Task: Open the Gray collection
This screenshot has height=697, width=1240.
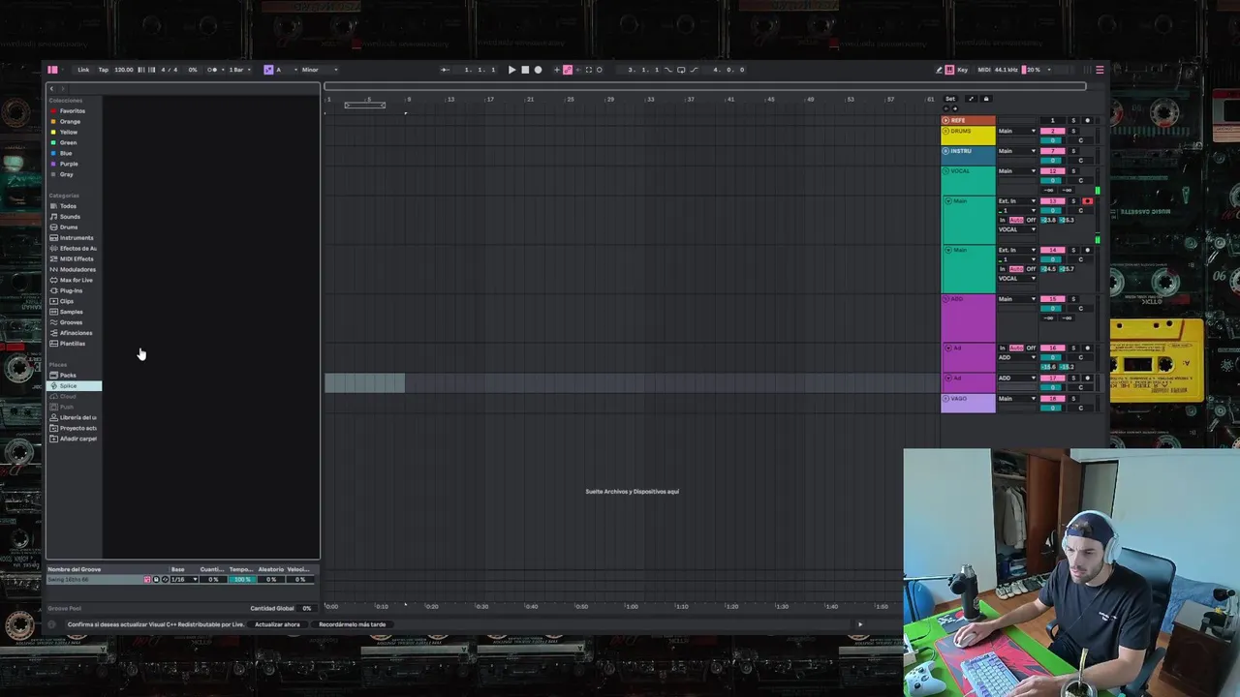Action: point(67,174)
